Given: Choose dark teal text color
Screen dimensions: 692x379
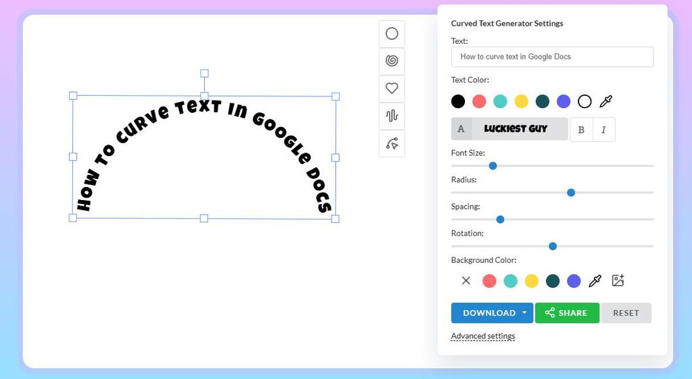Looking at the screenshot, I should point(543,101).
